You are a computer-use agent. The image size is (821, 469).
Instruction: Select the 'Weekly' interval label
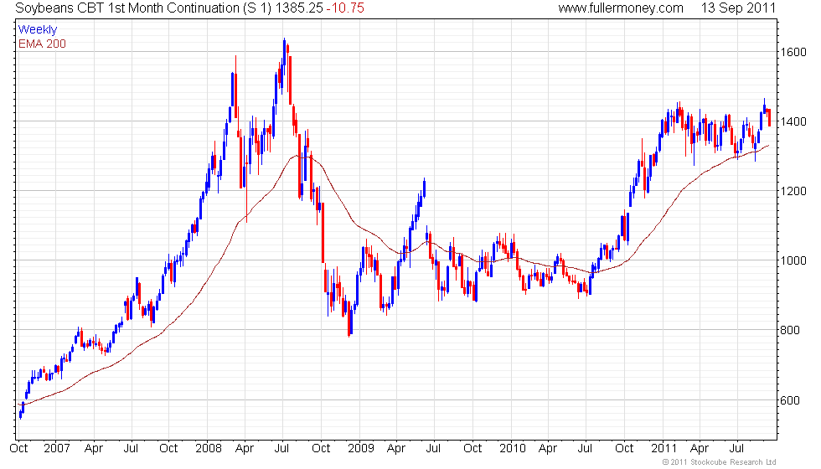click(x=37, y=30)
